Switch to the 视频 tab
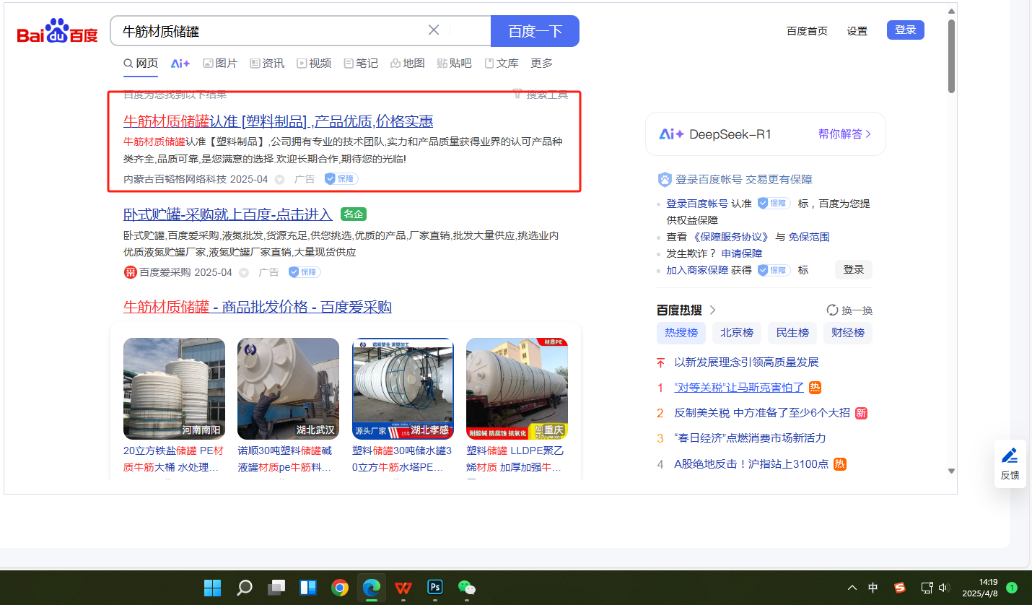Screen dimensions: 1032x605 click(314, 64)
